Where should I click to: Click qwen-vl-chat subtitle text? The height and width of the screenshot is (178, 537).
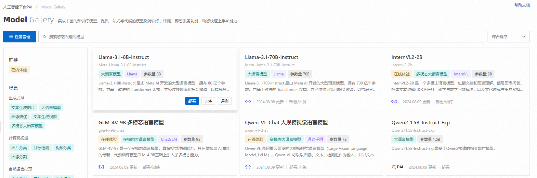[256, 130]
